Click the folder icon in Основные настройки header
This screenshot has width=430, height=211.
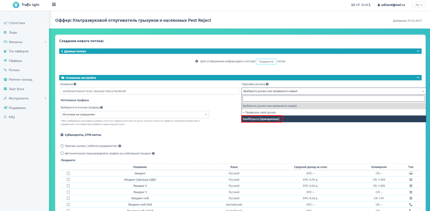[63, 78]
